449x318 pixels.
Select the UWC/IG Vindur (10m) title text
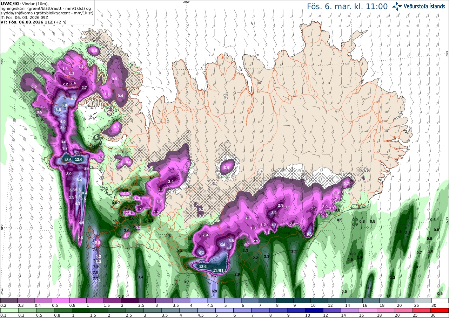(25, 4)
